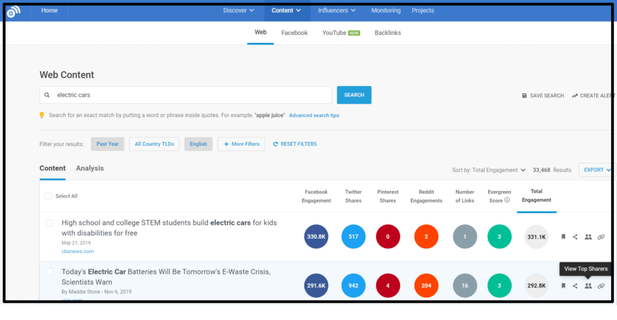
Task: Click the Reset Filters refresh icon
Action: pyautogui.click(x=275, y=144)
